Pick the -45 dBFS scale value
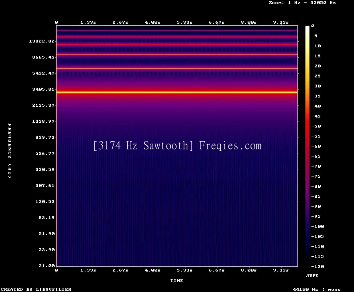This screenshot has height=292, width=354. coord(316,116)
